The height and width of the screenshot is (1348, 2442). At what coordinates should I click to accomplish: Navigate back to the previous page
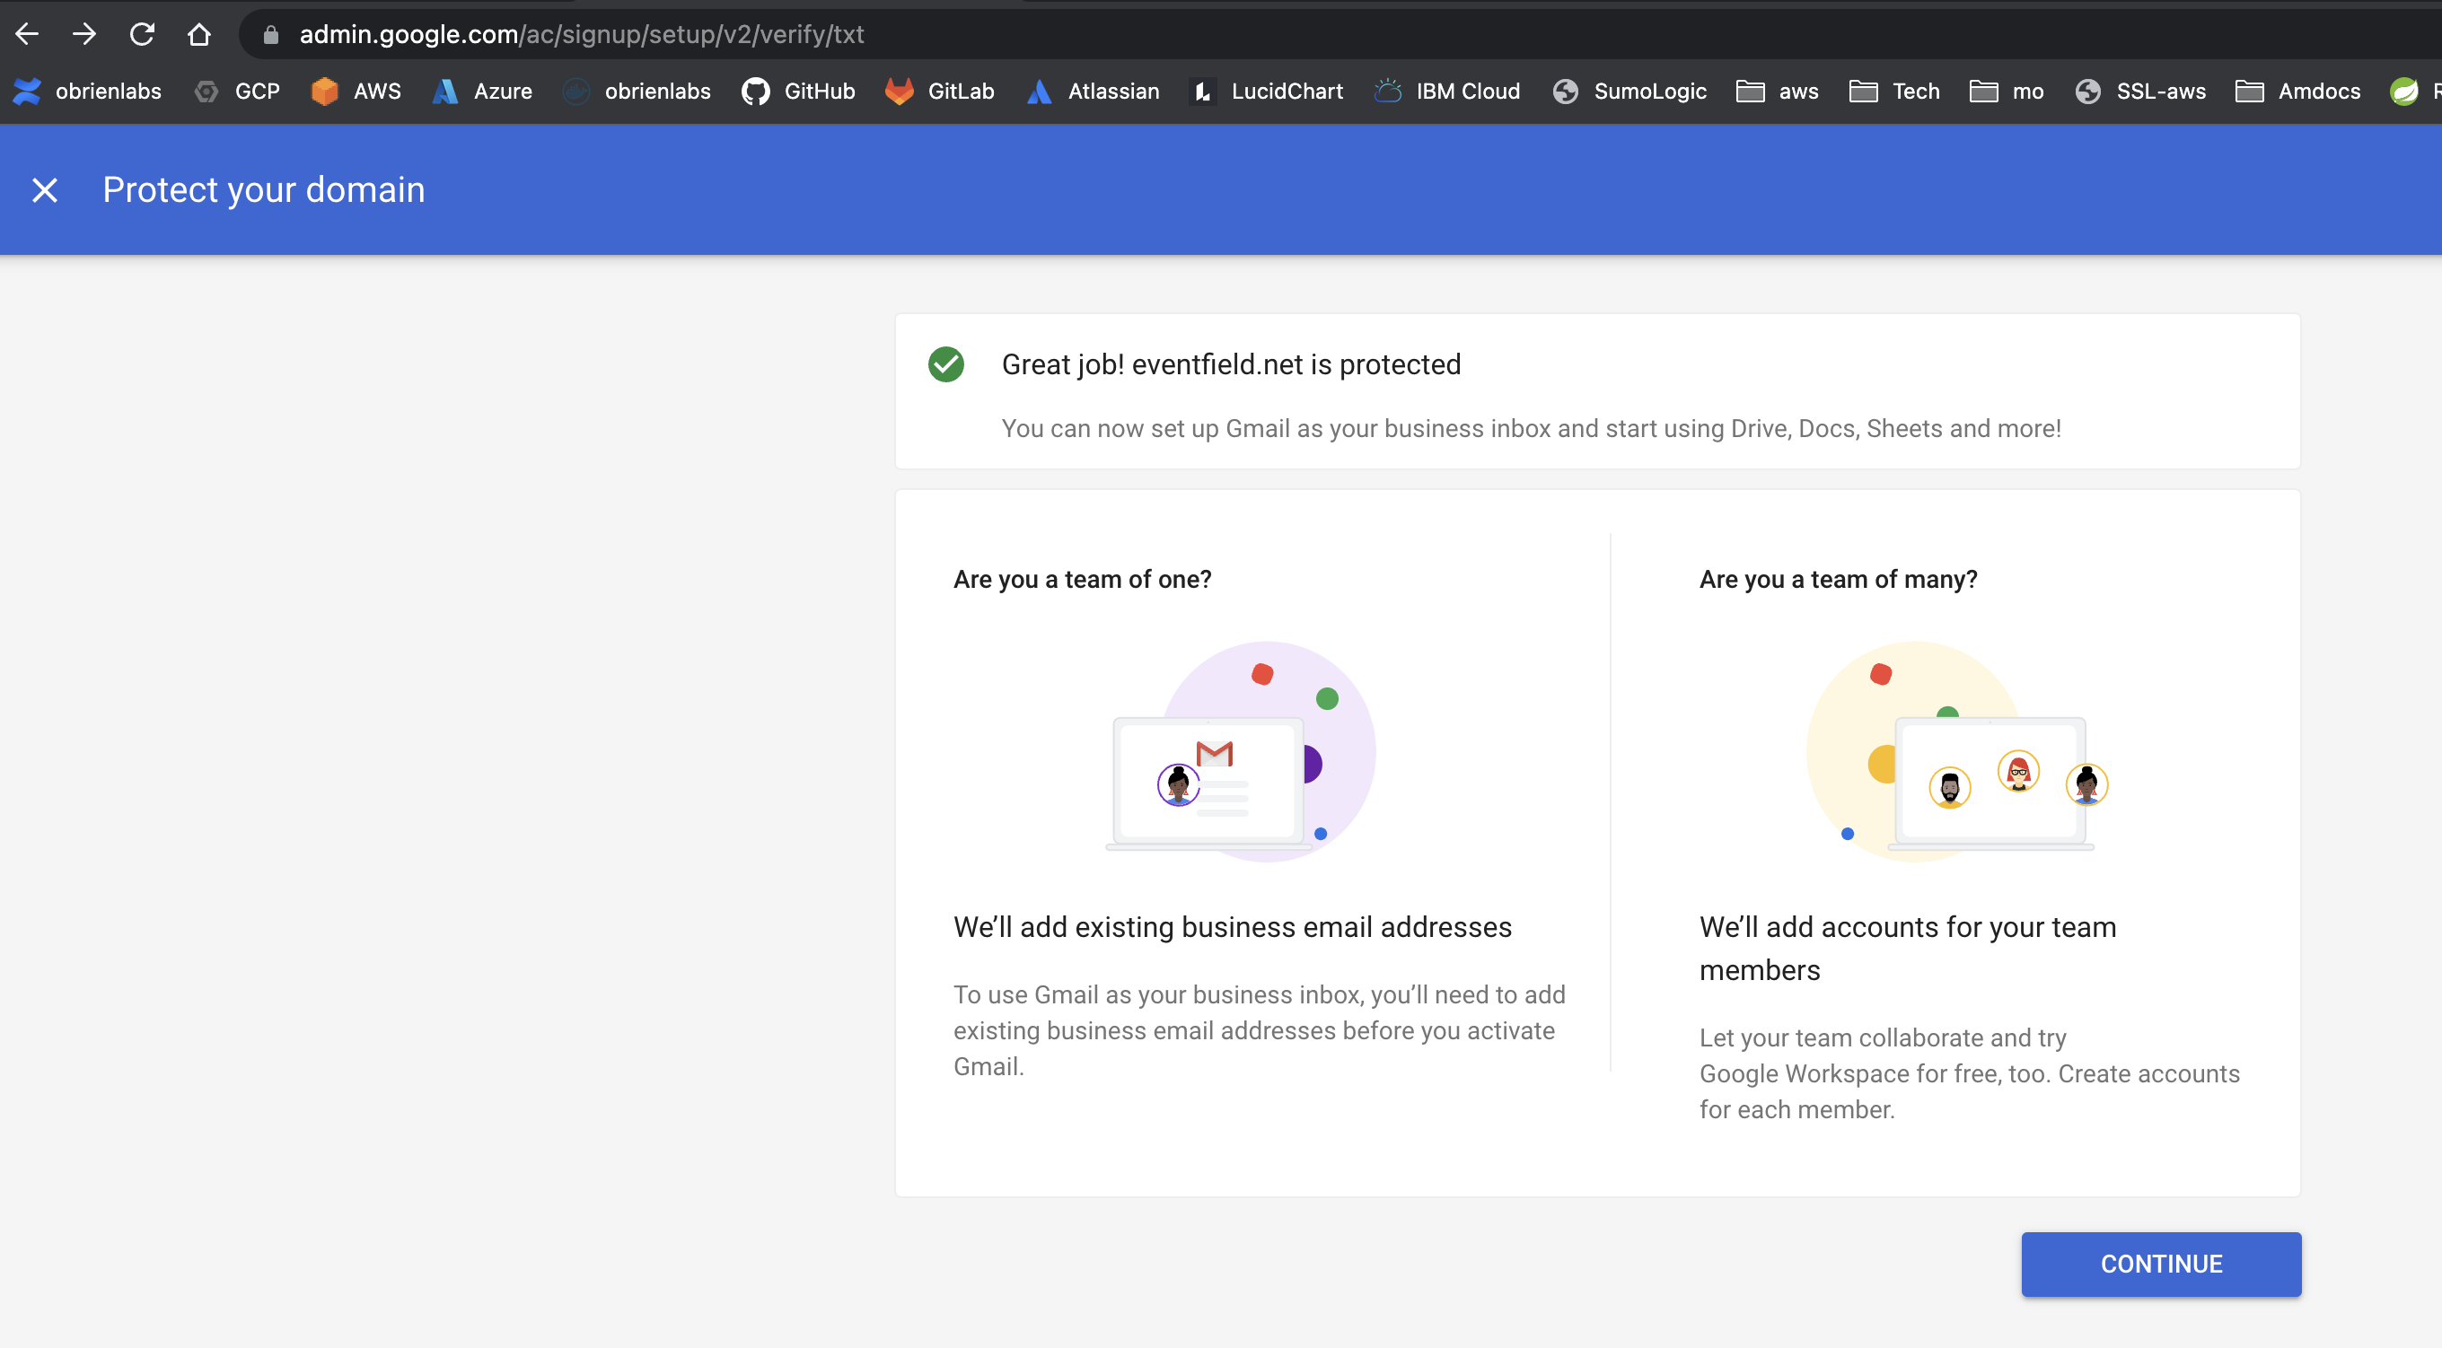coord(28,34)
